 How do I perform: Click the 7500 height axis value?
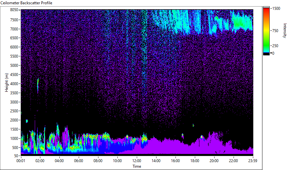click(x=14, y=20)
